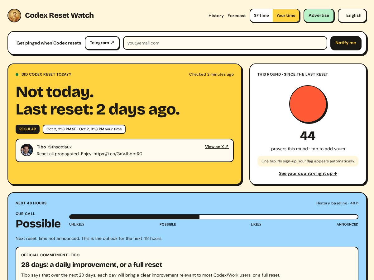The image size is (374, 280).
Task: Select the 'prayers this round · tap to add yours' text
Action: point(308,149)
